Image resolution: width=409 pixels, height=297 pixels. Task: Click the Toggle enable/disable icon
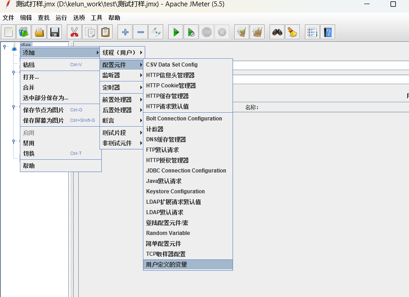tap(156, 32)
